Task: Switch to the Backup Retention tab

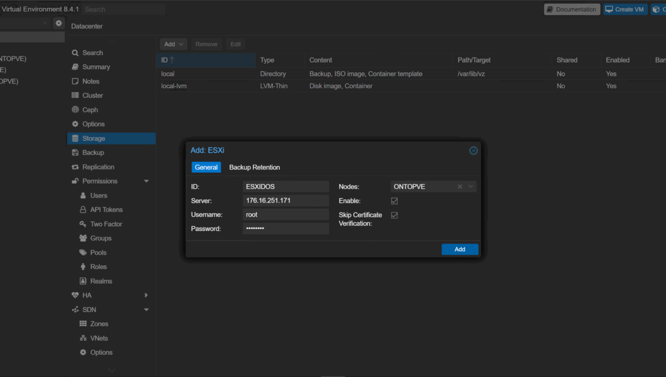Action: click(254, 168)
